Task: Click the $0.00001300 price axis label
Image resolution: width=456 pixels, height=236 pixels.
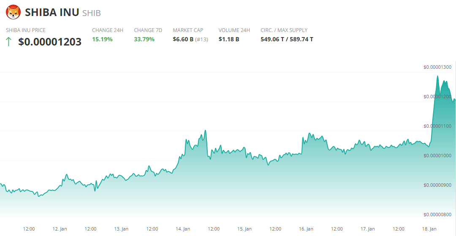Action: [x=437, y=67]
